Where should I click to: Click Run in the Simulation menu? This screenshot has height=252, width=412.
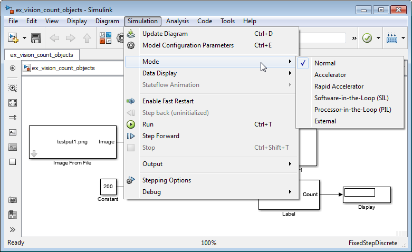pyautogui.click(x=148, y=124)
